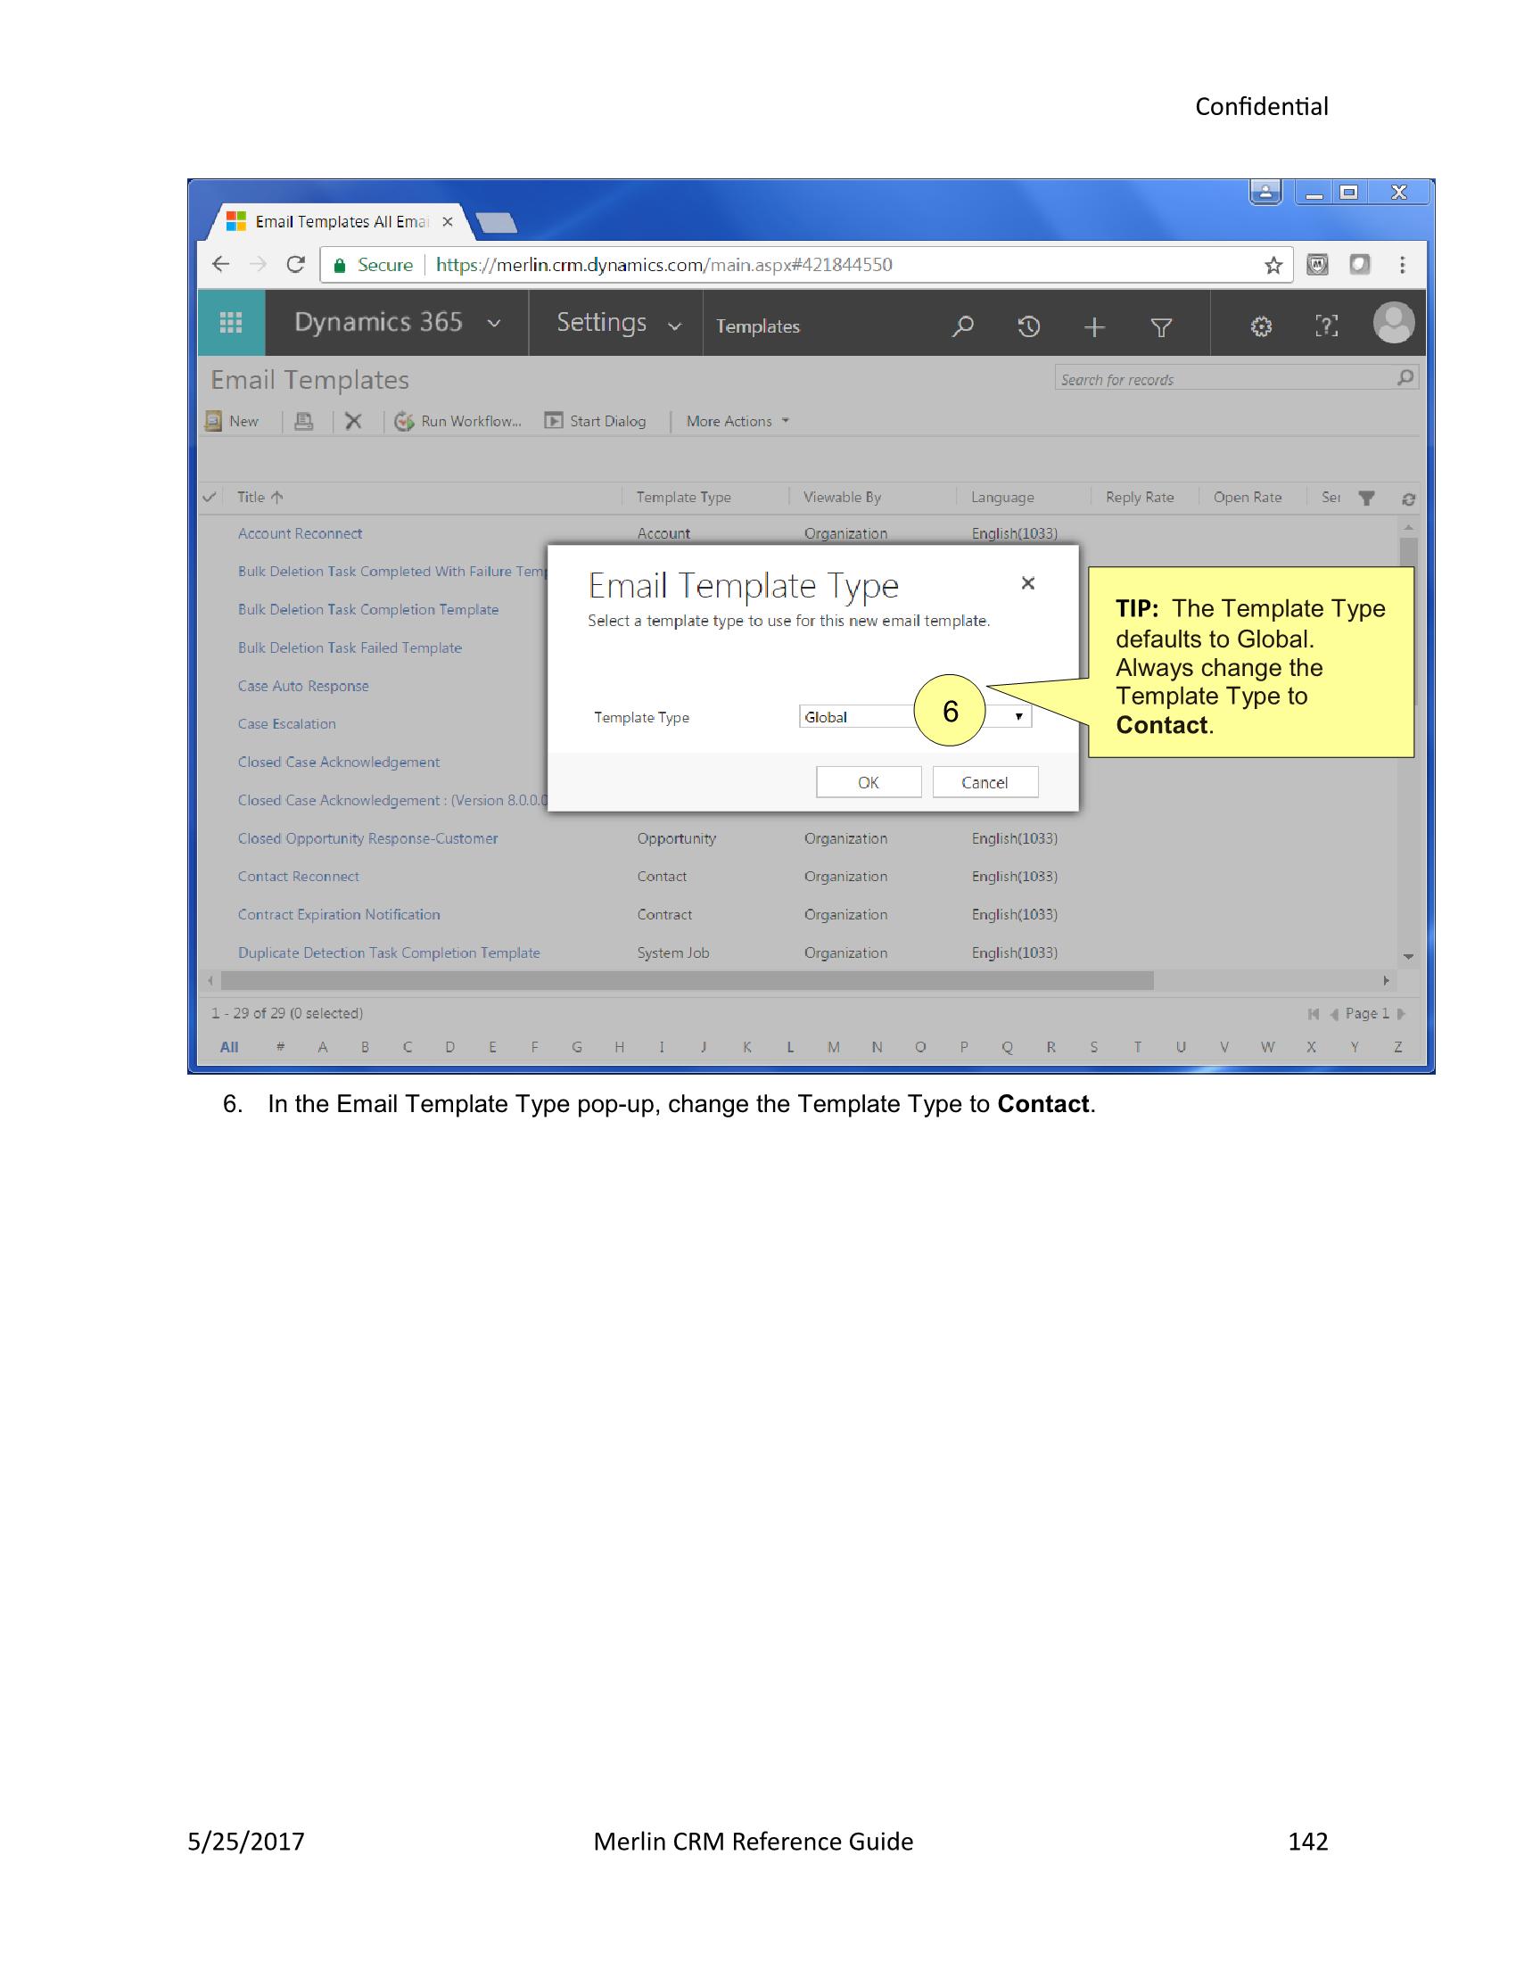Screen dimensions: 1516x1962
Task: Click OK in the Email Template Type dialog
Action: coord(868,781)
